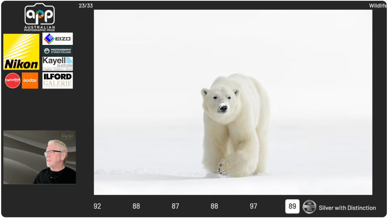Open the Kayell Australia sponsor logo

58,64
